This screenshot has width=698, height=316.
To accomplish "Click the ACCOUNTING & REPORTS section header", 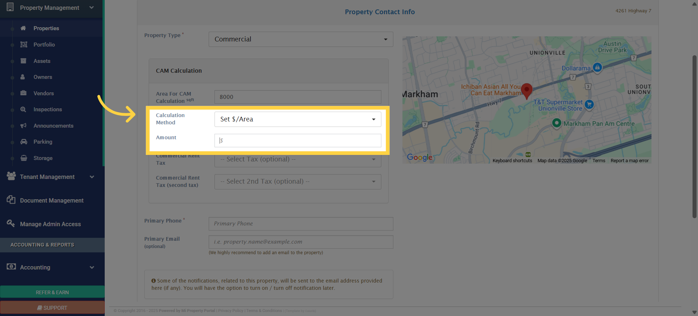I will [x=42, y=245].
